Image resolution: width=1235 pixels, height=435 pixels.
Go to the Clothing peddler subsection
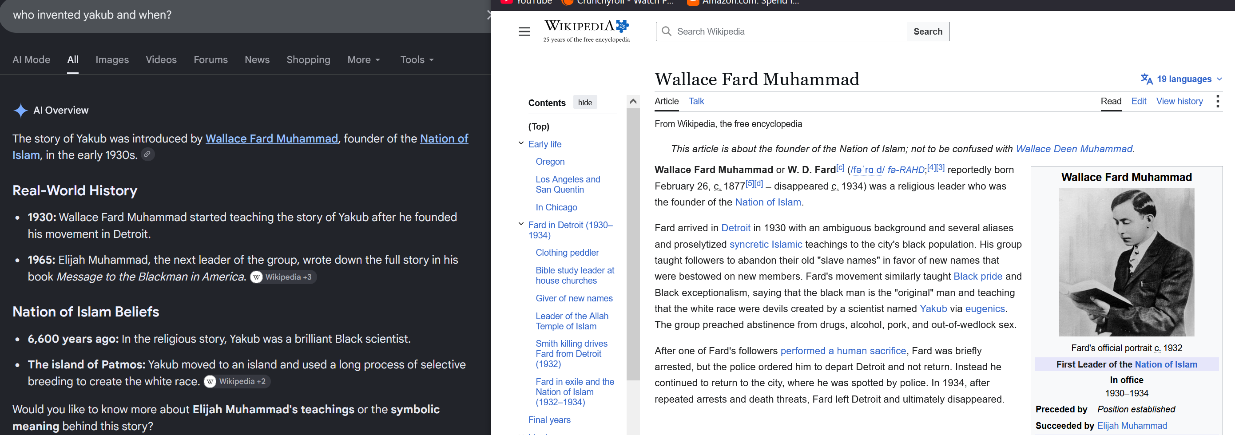[x=567, y=253]
